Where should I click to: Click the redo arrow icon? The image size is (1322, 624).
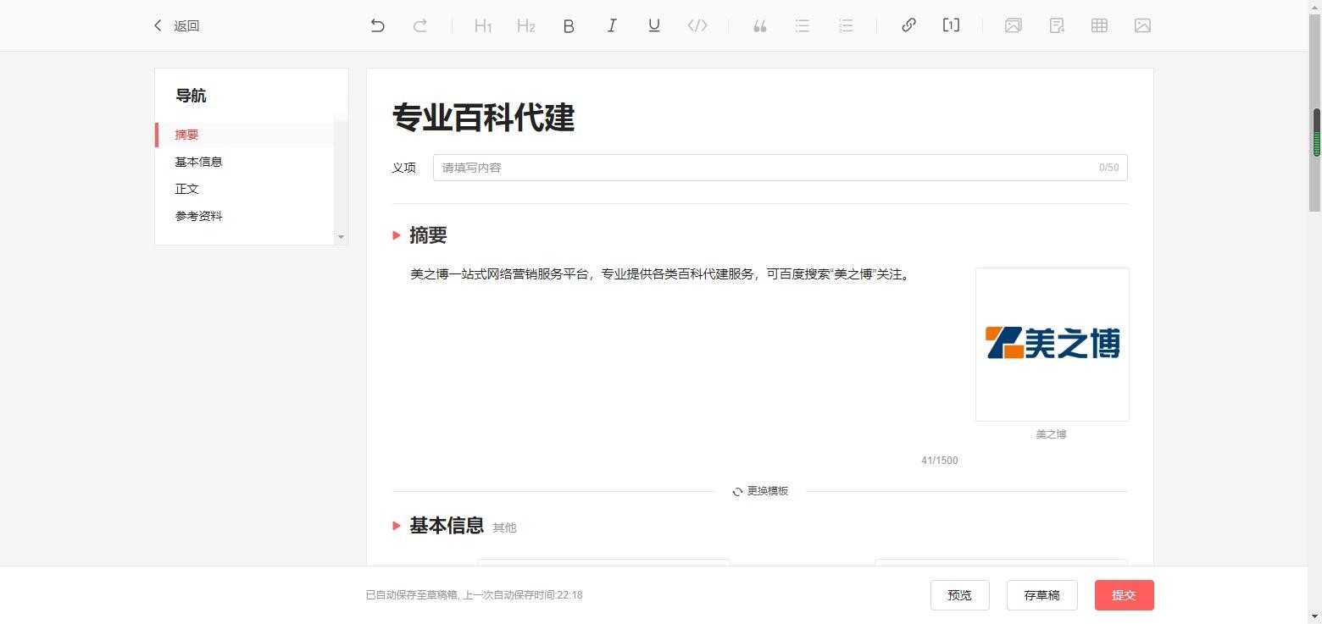point(419,25)
